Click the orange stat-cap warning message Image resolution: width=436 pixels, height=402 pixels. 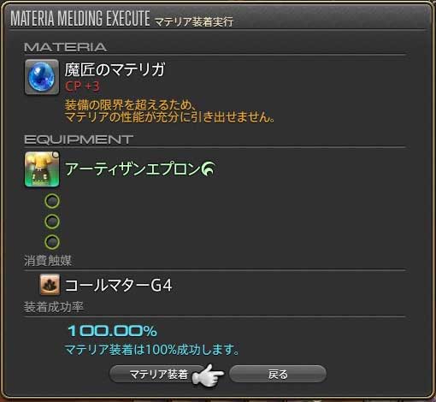(170, 111)
